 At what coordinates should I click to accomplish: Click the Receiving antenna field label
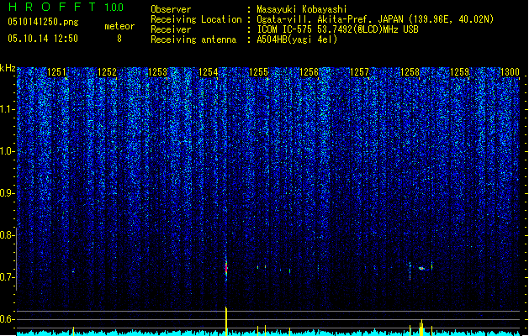point(193,39)
